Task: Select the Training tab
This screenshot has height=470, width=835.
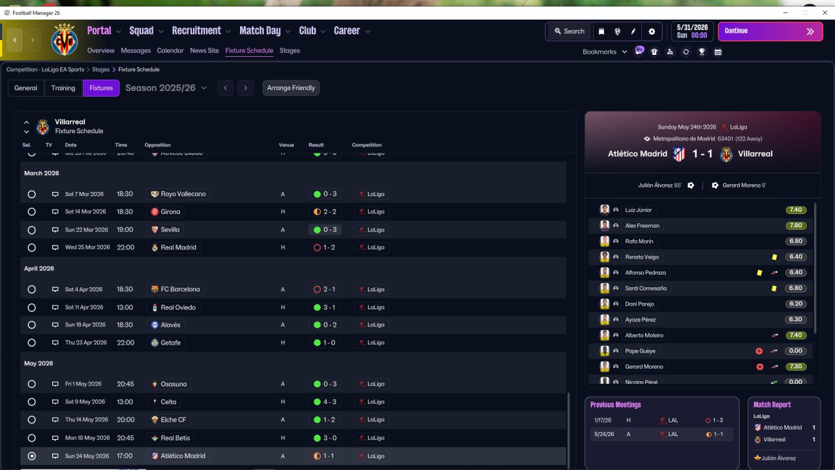Action: [x=63, y=88]
